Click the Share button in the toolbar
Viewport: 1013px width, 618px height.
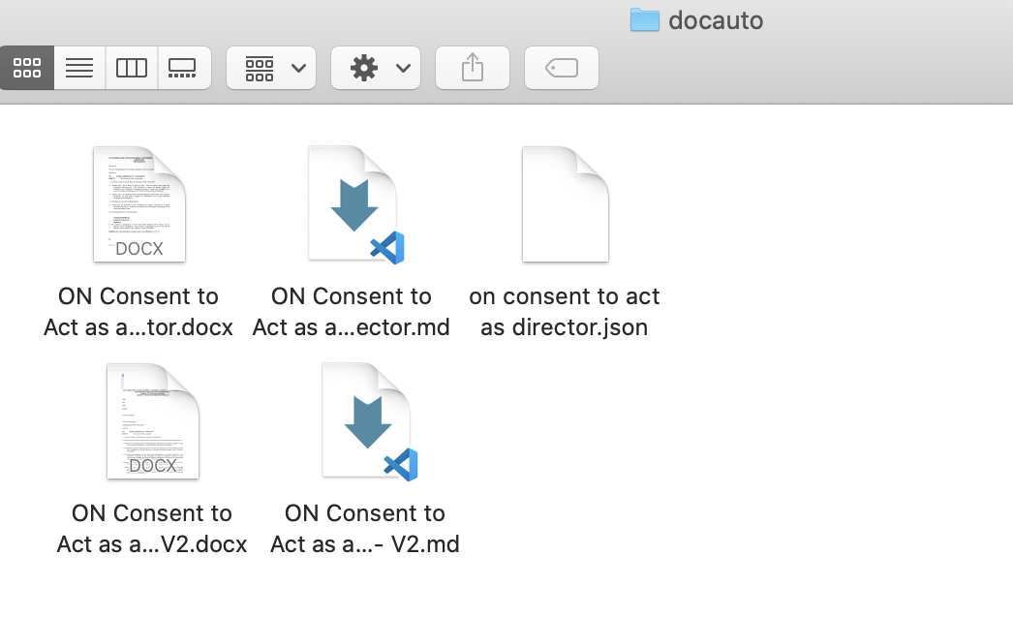click(472, 68)
